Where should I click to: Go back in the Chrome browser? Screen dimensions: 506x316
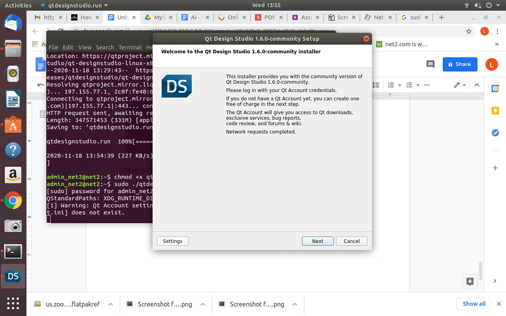pos(35,31)
